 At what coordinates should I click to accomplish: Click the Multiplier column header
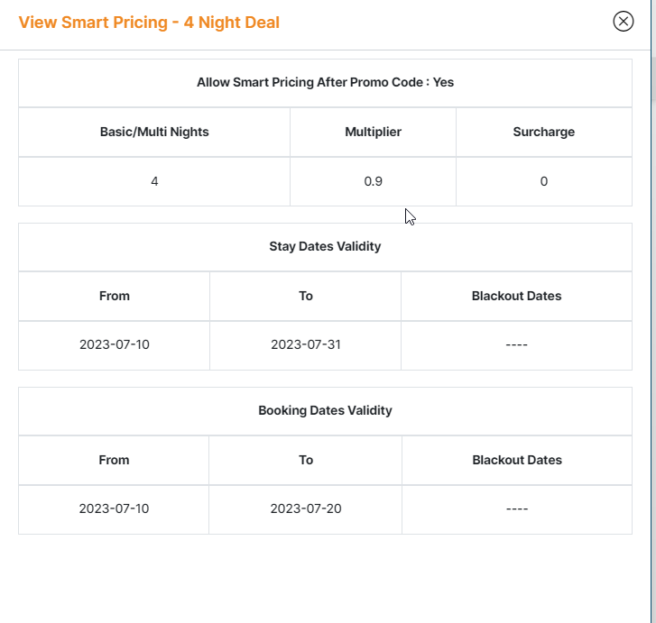point(373,132)
